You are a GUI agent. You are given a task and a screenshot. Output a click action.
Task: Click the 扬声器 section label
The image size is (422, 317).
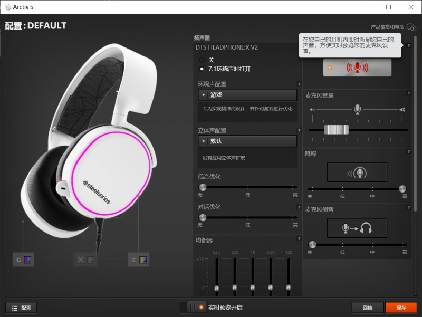202,37
